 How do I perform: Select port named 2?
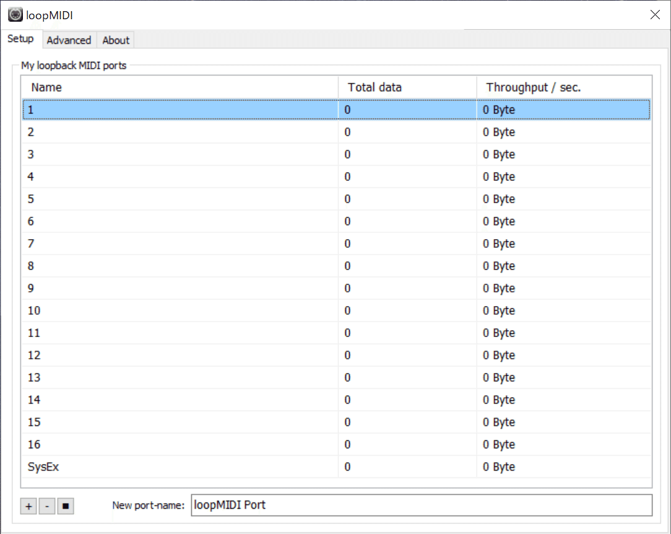click(336, 132)
